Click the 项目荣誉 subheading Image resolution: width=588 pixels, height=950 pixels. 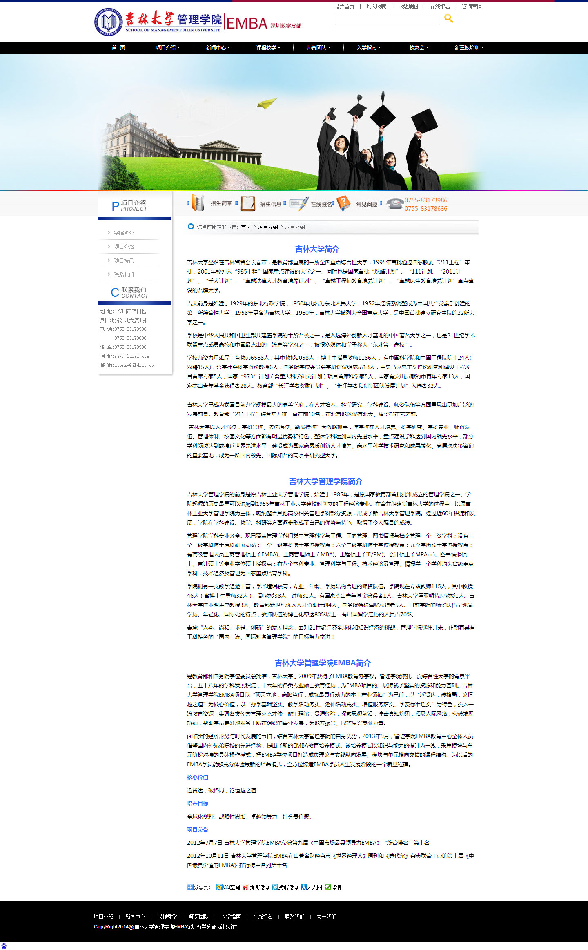click(198, 830)
